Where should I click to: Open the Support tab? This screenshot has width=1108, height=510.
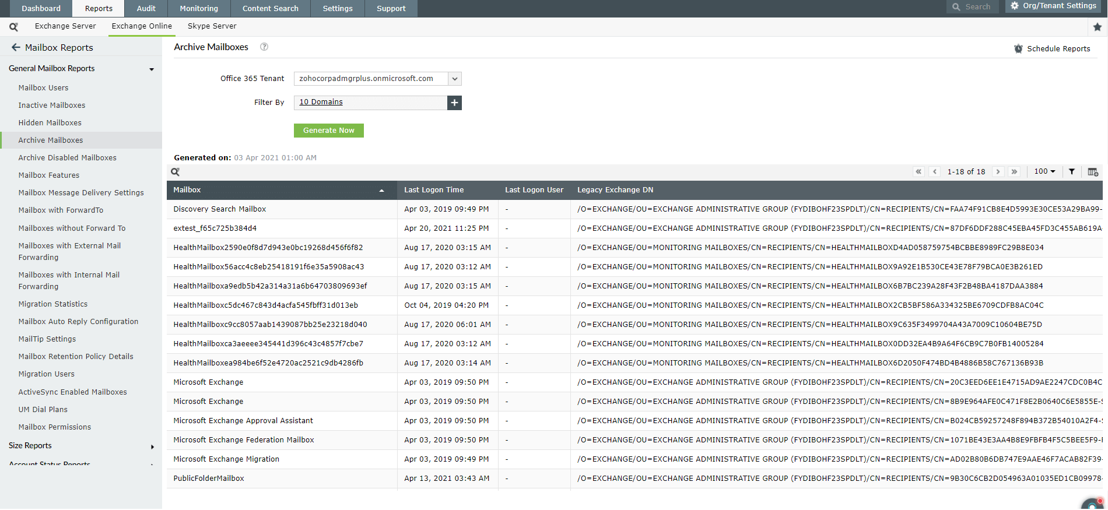click(x=391, y=8)
